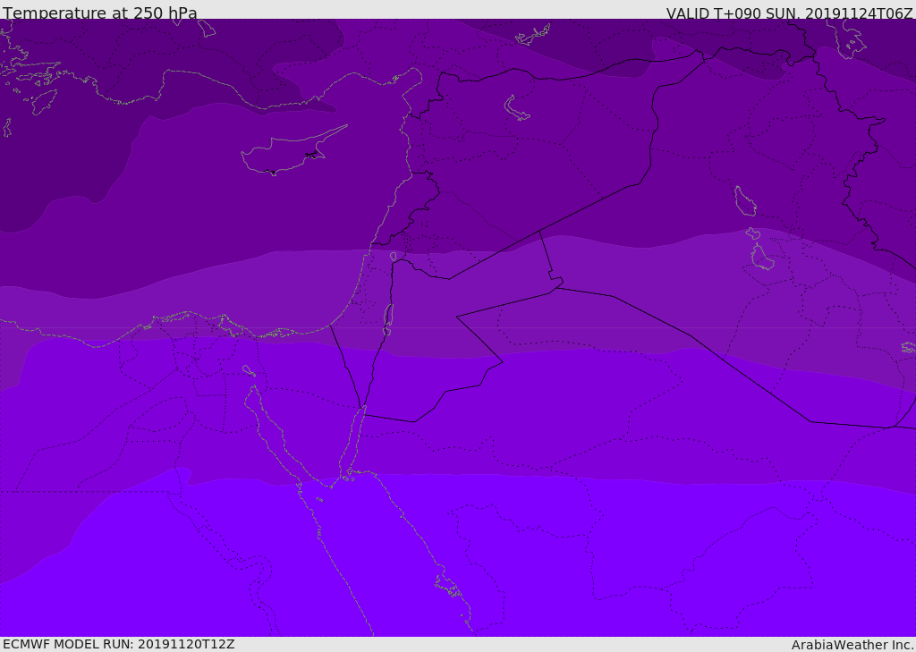Click the 'VALID T+090 SUN. 20191124T06Z' label
The width and height of the screenshot is (916, 652).
789,13
